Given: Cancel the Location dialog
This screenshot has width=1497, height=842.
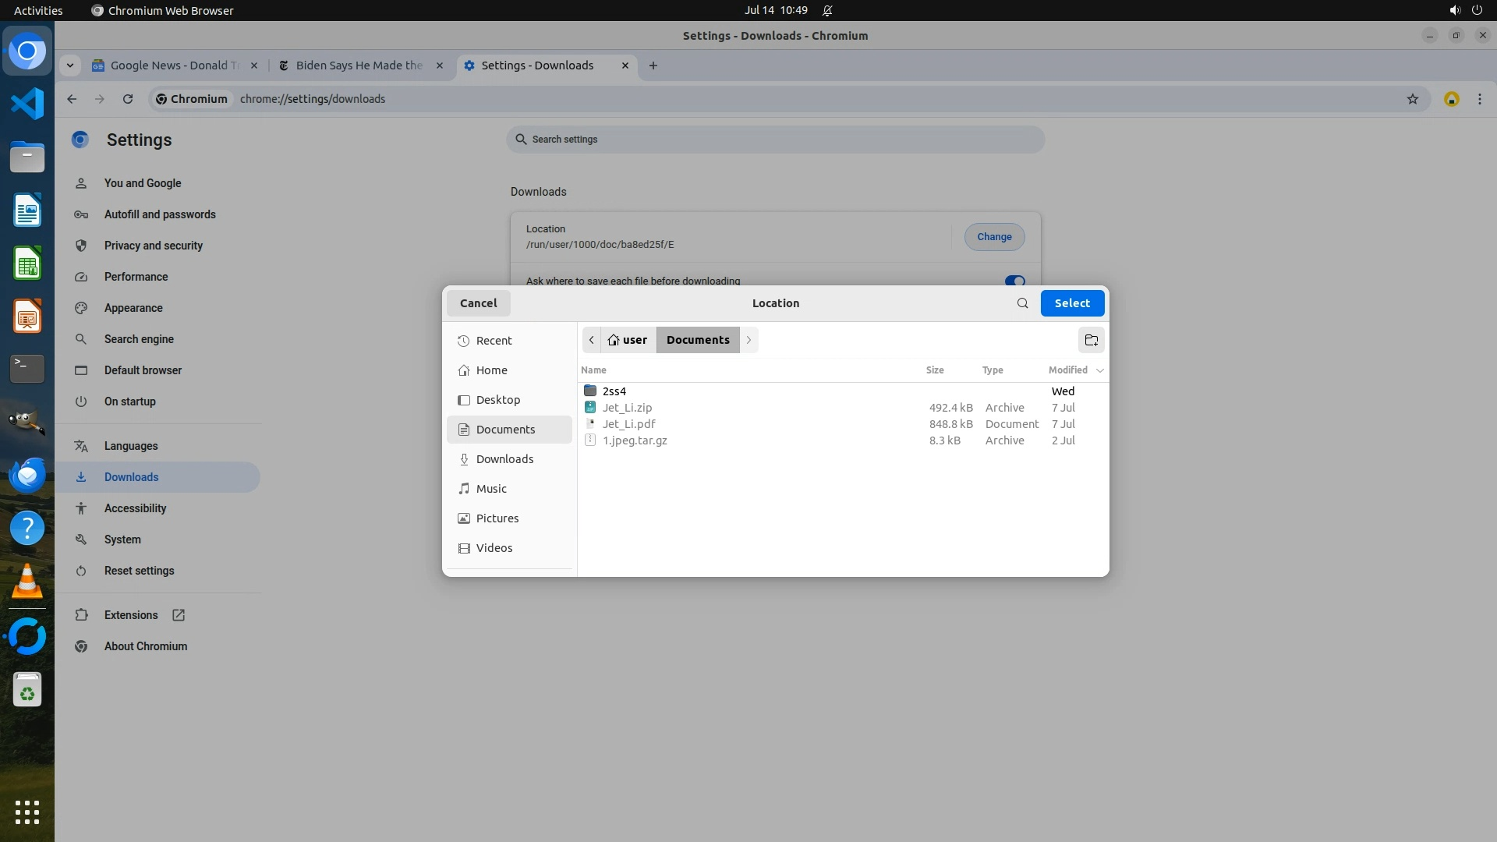Looking at the screenshot, I should coord(478,303).
